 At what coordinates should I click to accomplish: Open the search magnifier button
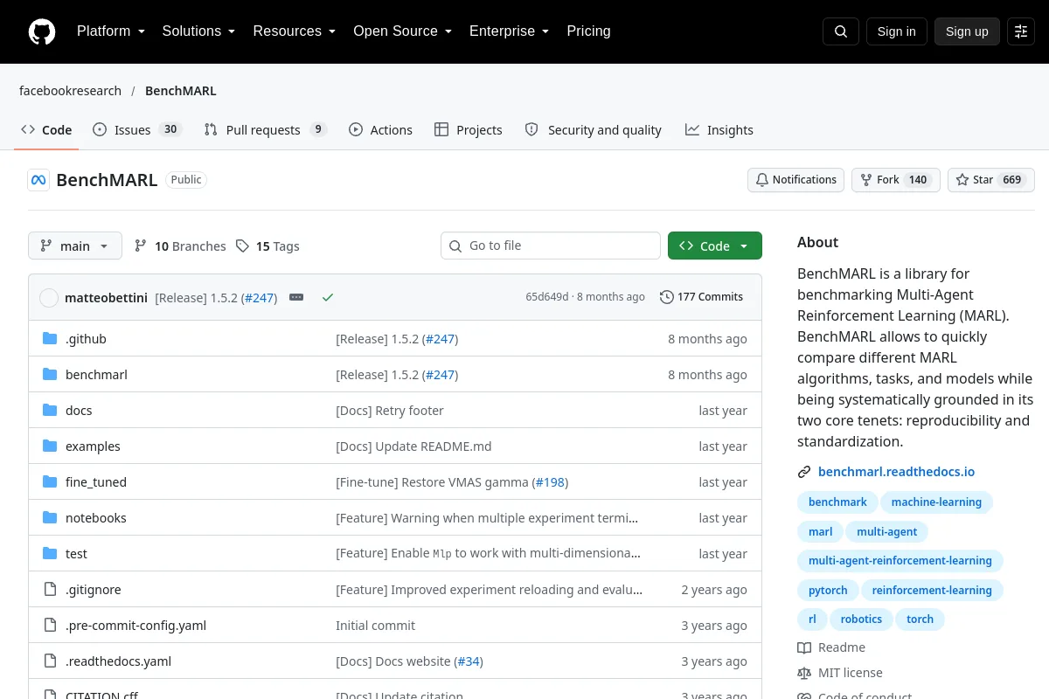pyautogui.click(x=841, y=31)
